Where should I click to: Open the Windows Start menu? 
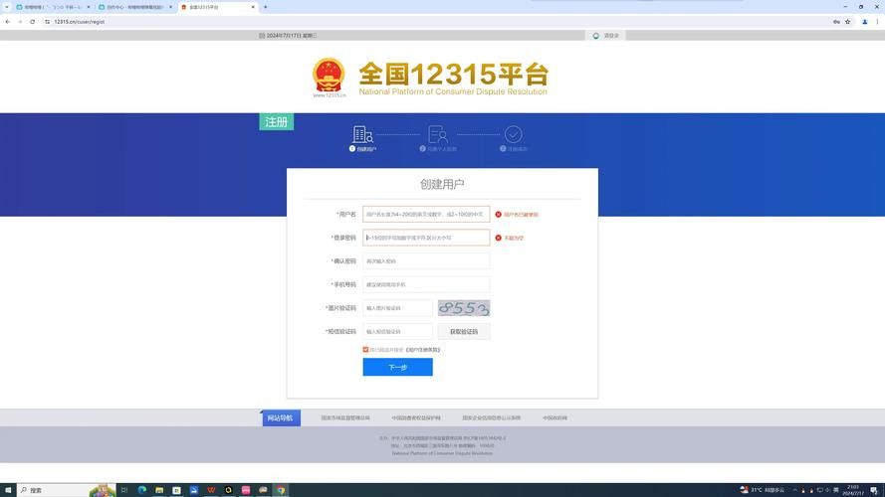8,490
